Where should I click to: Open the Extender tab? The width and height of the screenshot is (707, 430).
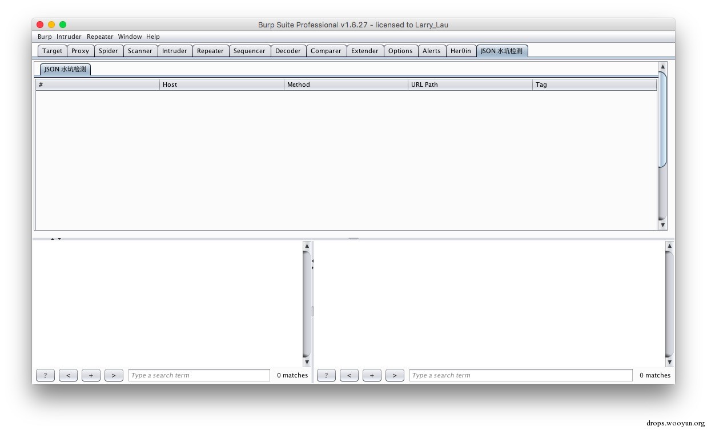tap(364, 51)
